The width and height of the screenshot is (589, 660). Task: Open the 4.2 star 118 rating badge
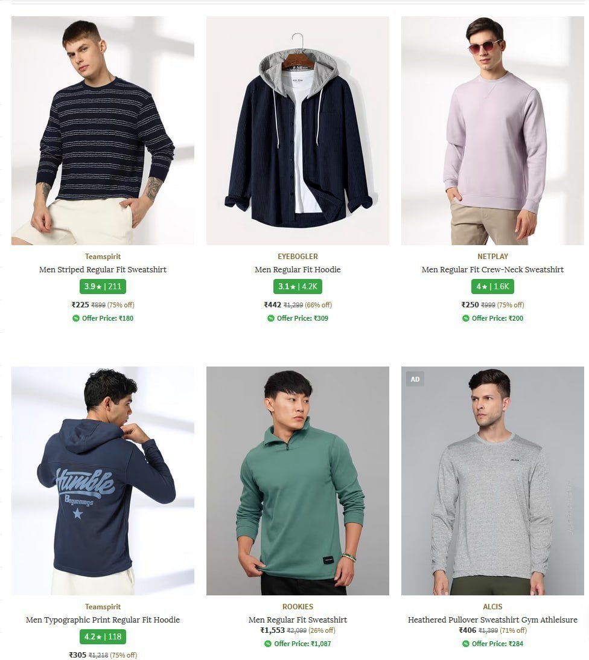(x=103, y=637)
